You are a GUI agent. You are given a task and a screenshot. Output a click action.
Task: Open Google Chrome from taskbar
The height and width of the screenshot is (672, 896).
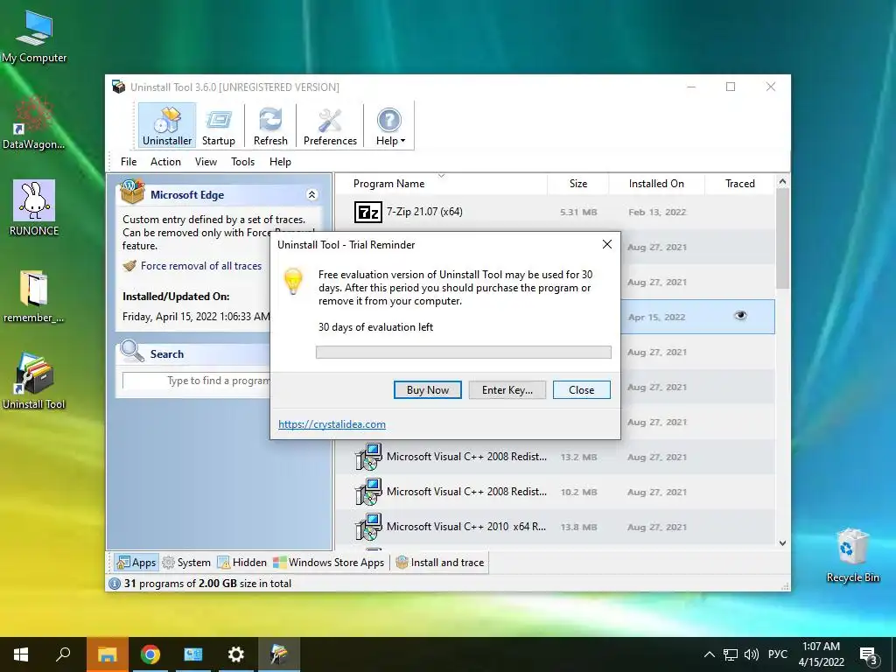point(150,654)
